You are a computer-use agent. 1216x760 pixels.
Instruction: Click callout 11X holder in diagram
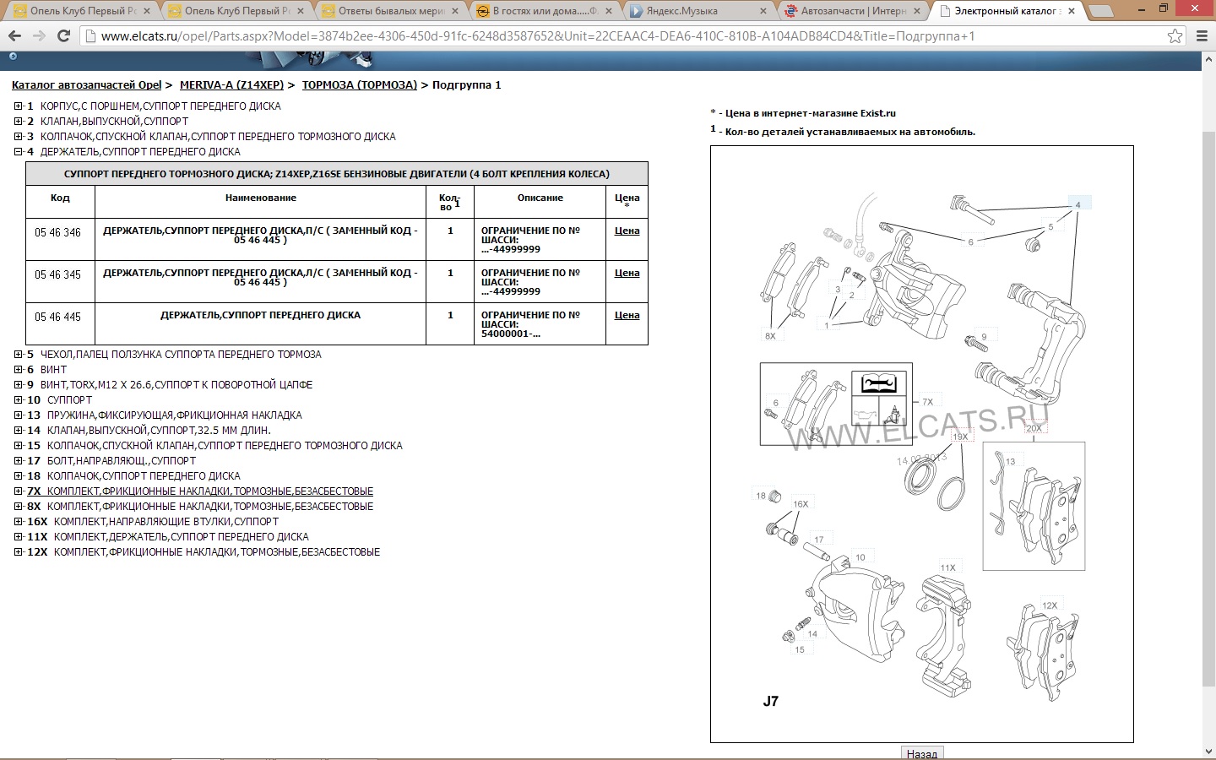coord(948,568)
